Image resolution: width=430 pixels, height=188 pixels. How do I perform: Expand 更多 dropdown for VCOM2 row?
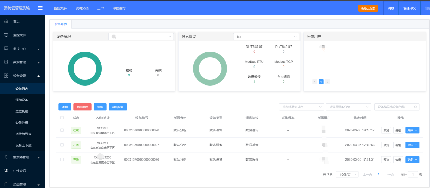click(412, 130)
